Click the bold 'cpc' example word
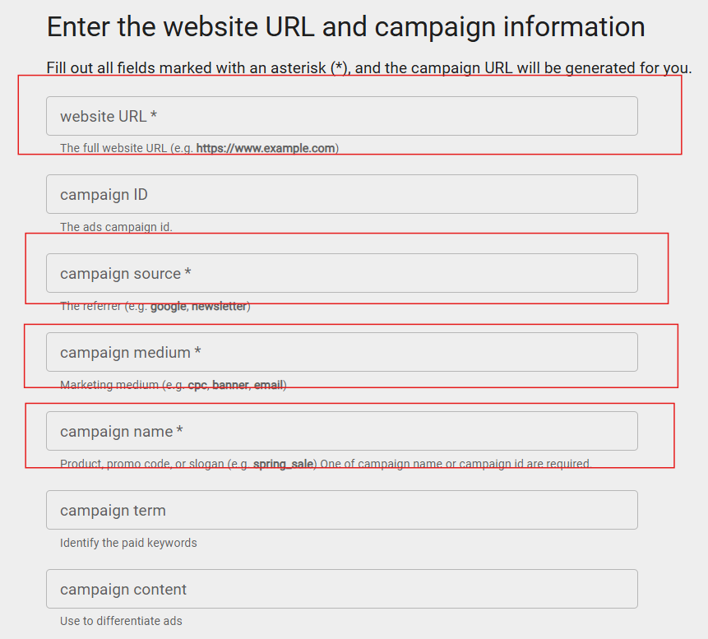Image resolution: width=708 pixels, height=639 pixels. [197, 385]
